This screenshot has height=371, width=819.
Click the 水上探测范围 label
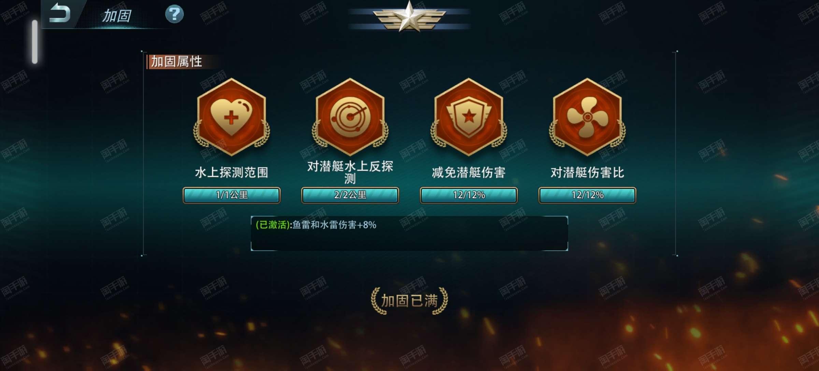pyautogui.click(x=231, y=173)
